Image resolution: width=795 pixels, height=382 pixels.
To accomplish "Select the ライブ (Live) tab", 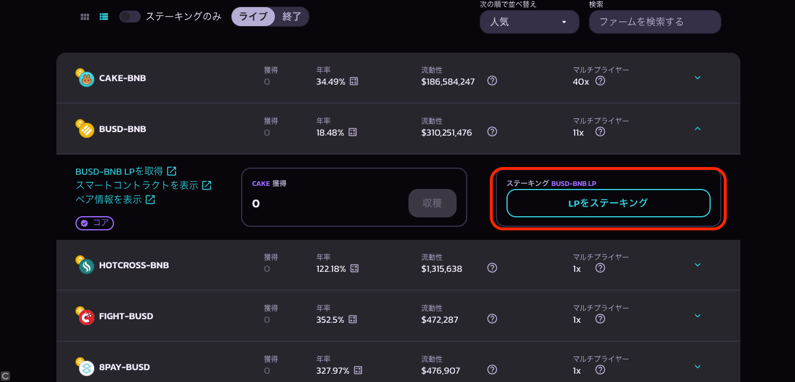I will point(254,17).
